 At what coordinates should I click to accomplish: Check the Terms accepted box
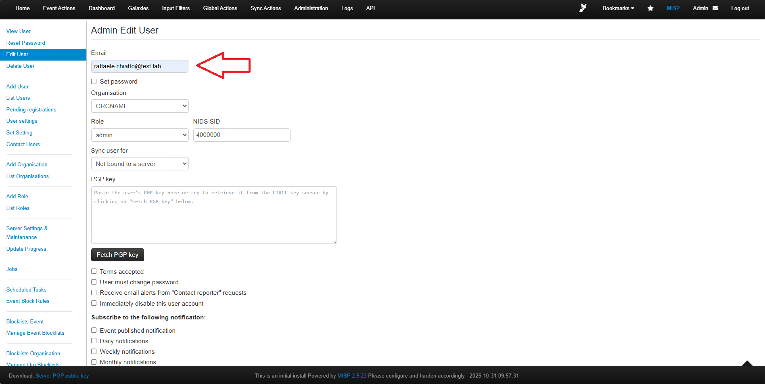click(94, 271)
